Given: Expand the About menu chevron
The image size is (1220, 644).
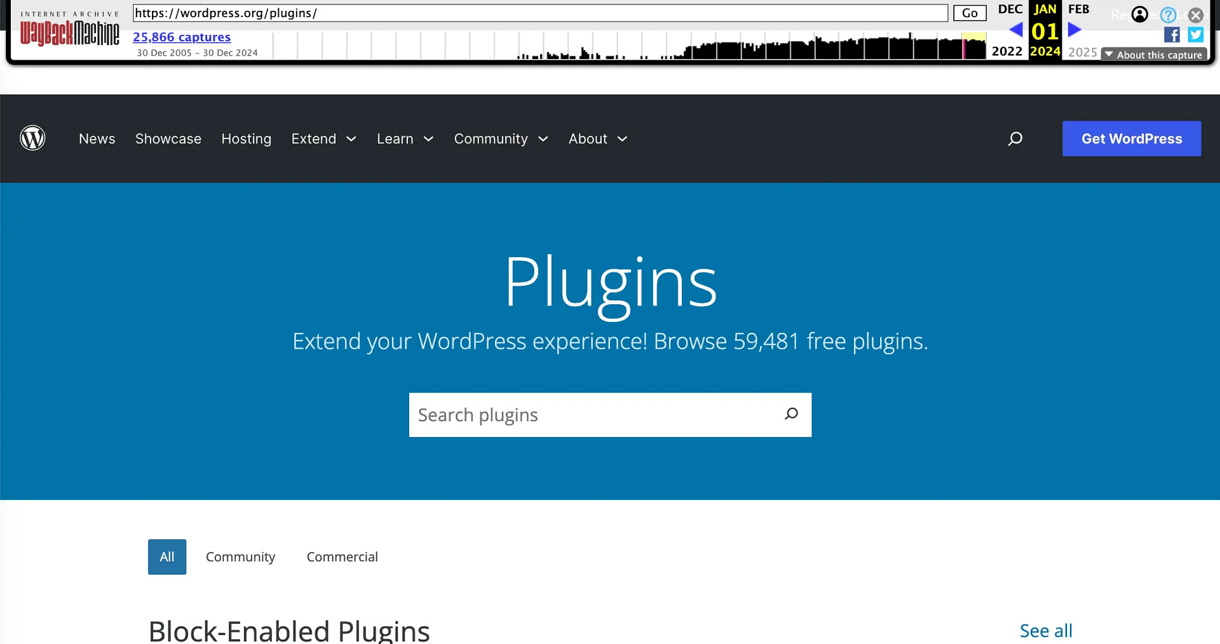Looking at the screenshot, I should tap(623, 139).
